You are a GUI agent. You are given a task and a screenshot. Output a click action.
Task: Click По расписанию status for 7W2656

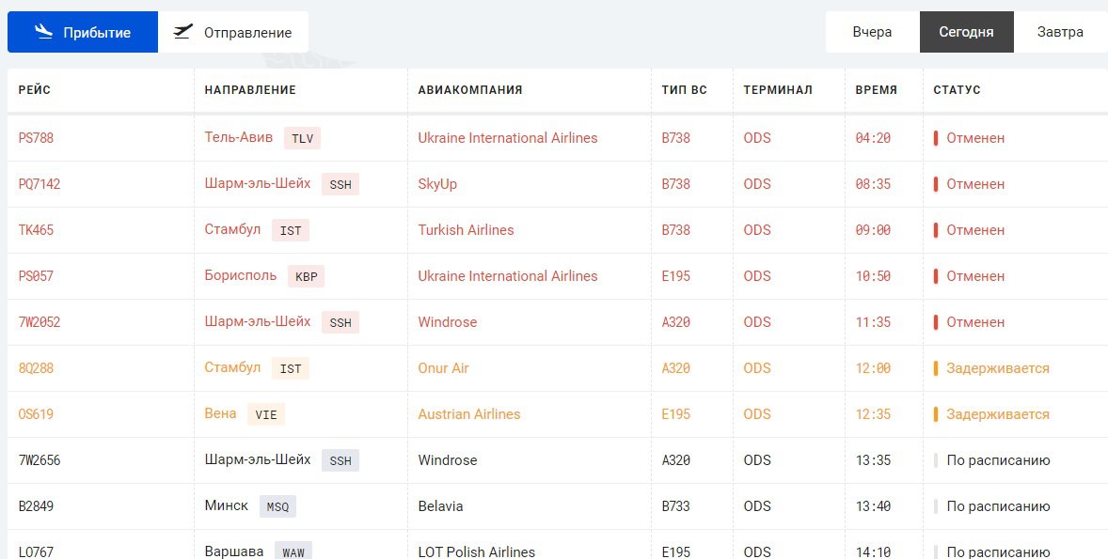point(999,460)
